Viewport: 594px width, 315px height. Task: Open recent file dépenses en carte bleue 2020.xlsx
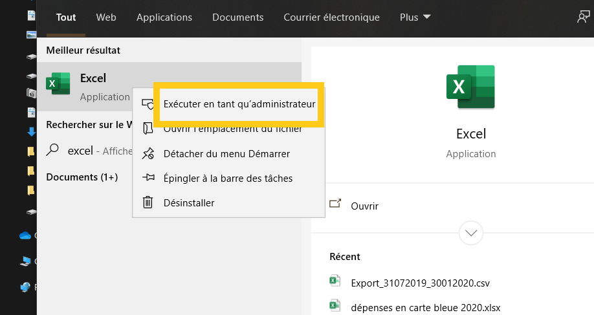pyautogui.click(x=425, y=307)
